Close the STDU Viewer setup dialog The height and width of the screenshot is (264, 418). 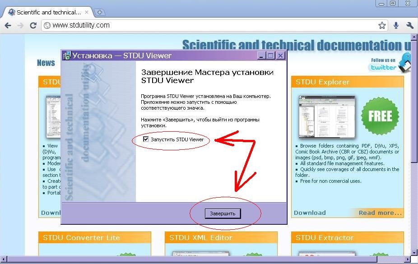(280, 56)
